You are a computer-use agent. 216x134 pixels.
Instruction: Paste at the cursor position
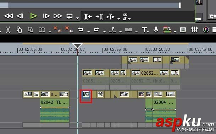[x=31, y=30]
